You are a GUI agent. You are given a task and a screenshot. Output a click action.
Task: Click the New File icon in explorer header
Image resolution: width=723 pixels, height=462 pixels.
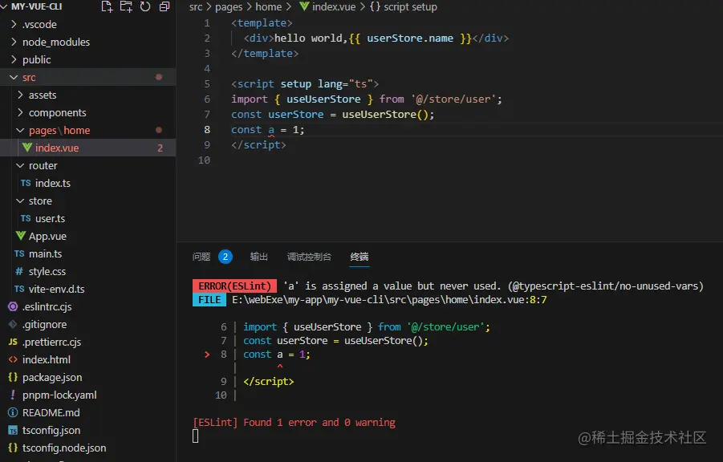coord(107,6)
